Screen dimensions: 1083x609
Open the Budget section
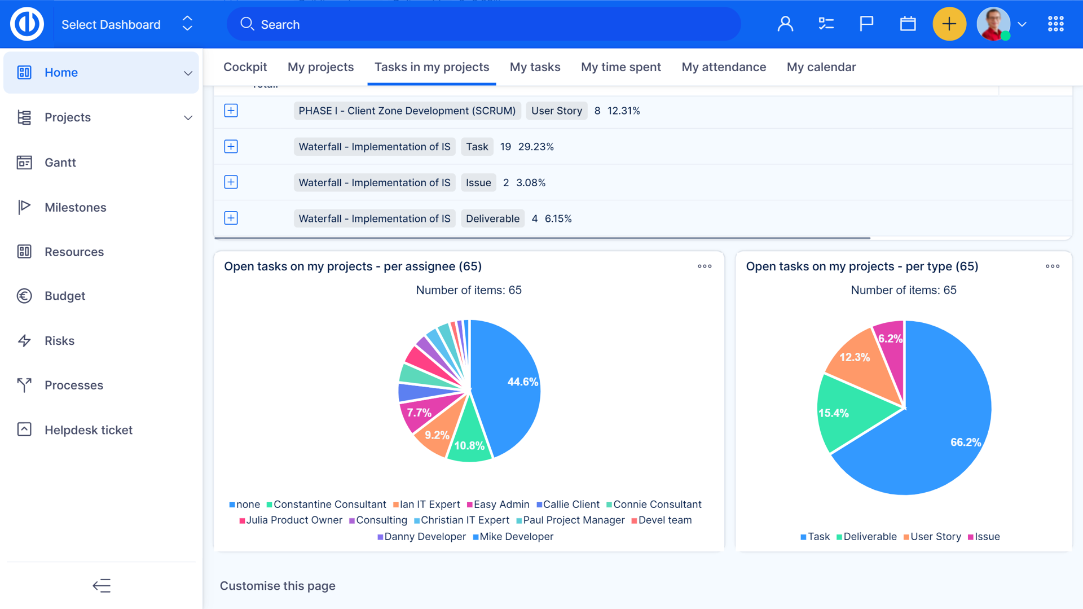click(x=64, y=296)
